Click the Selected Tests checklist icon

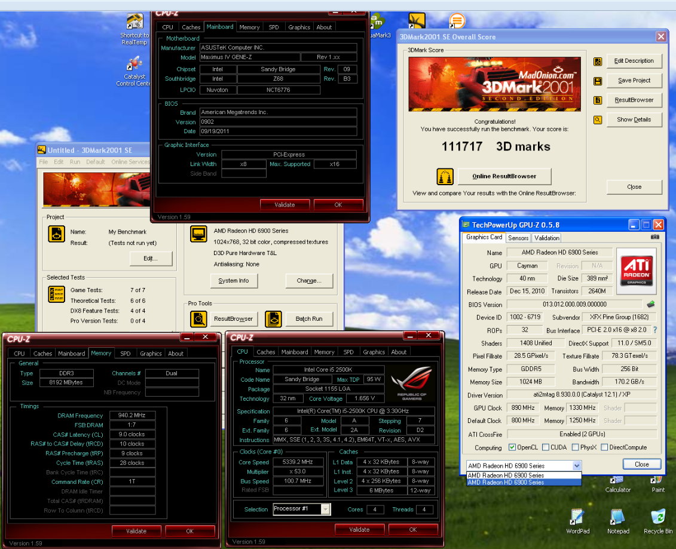pyautogui.click(x=56, y=295)
